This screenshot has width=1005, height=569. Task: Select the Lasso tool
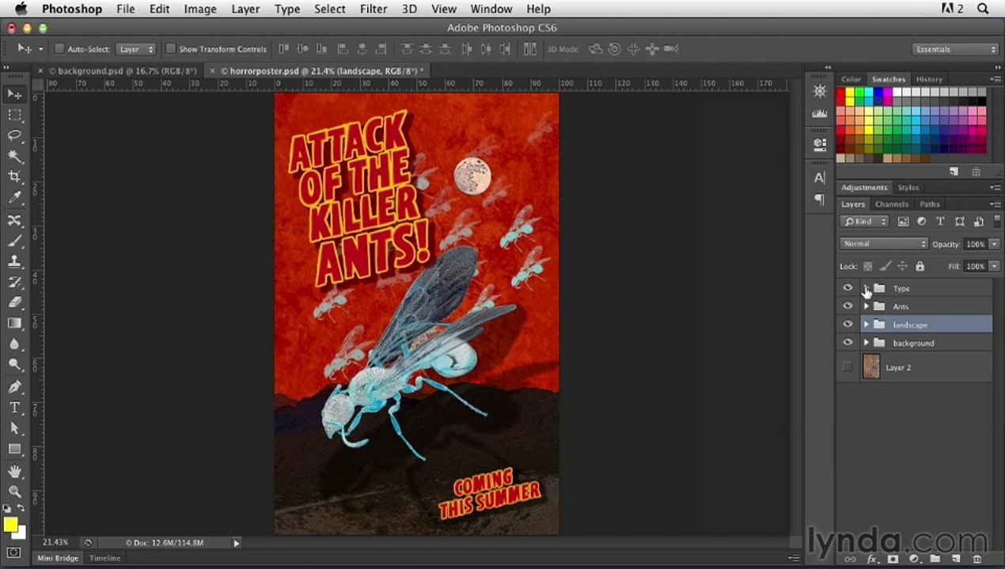pyautogui.click(x=15, y=136)
